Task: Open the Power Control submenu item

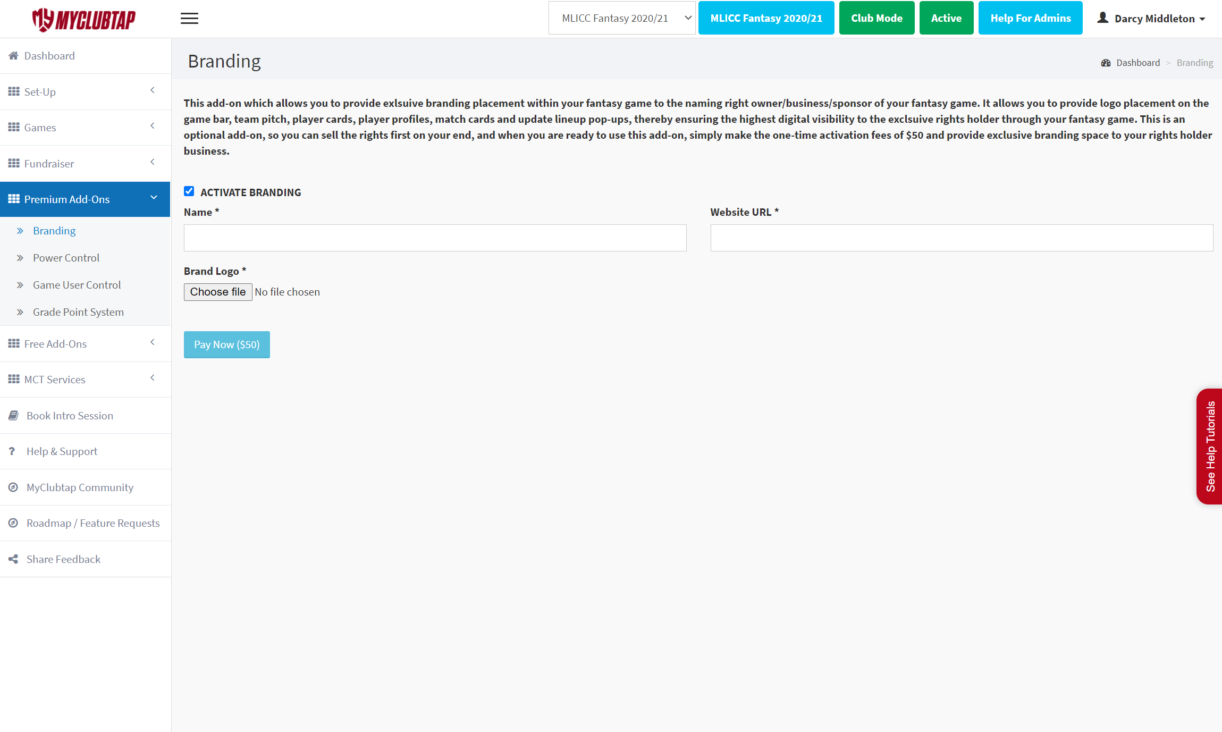Action: [x=66, y=258]
